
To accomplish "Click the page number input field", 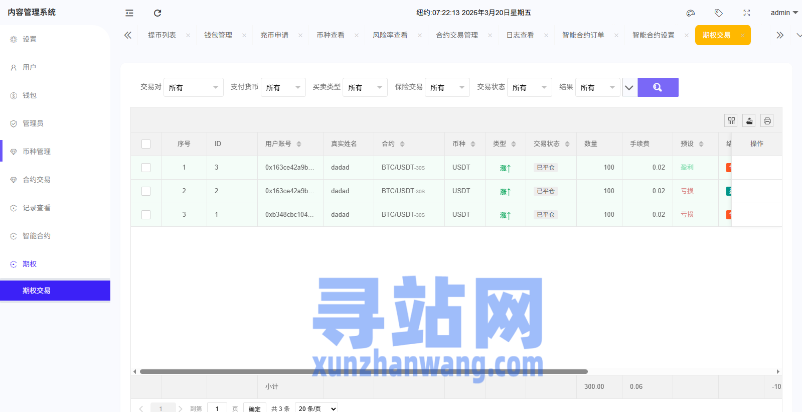I will point(217,408).
